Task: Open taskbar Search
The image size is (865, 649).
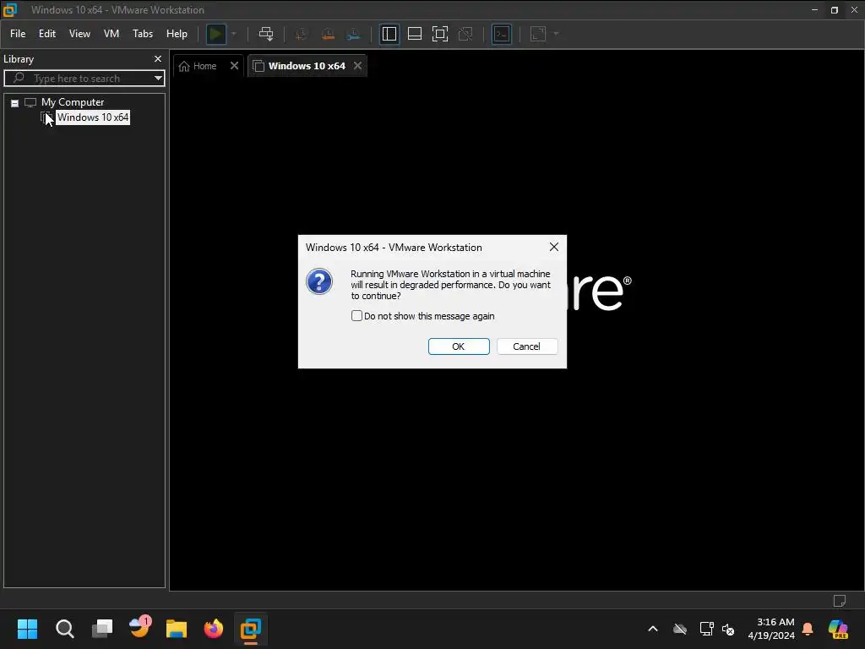Action: coord(64,629)
